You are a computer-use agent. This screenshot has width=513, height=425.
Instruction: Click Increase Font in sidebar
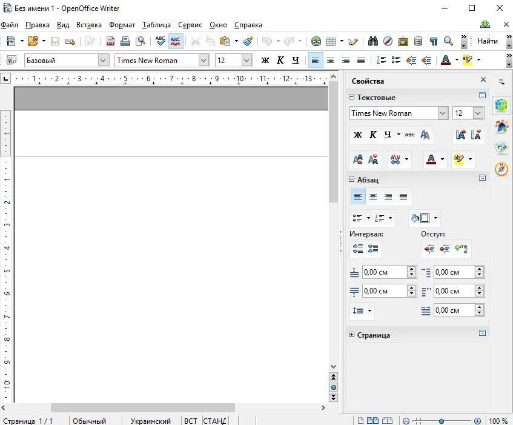click(x=461, y=135)
